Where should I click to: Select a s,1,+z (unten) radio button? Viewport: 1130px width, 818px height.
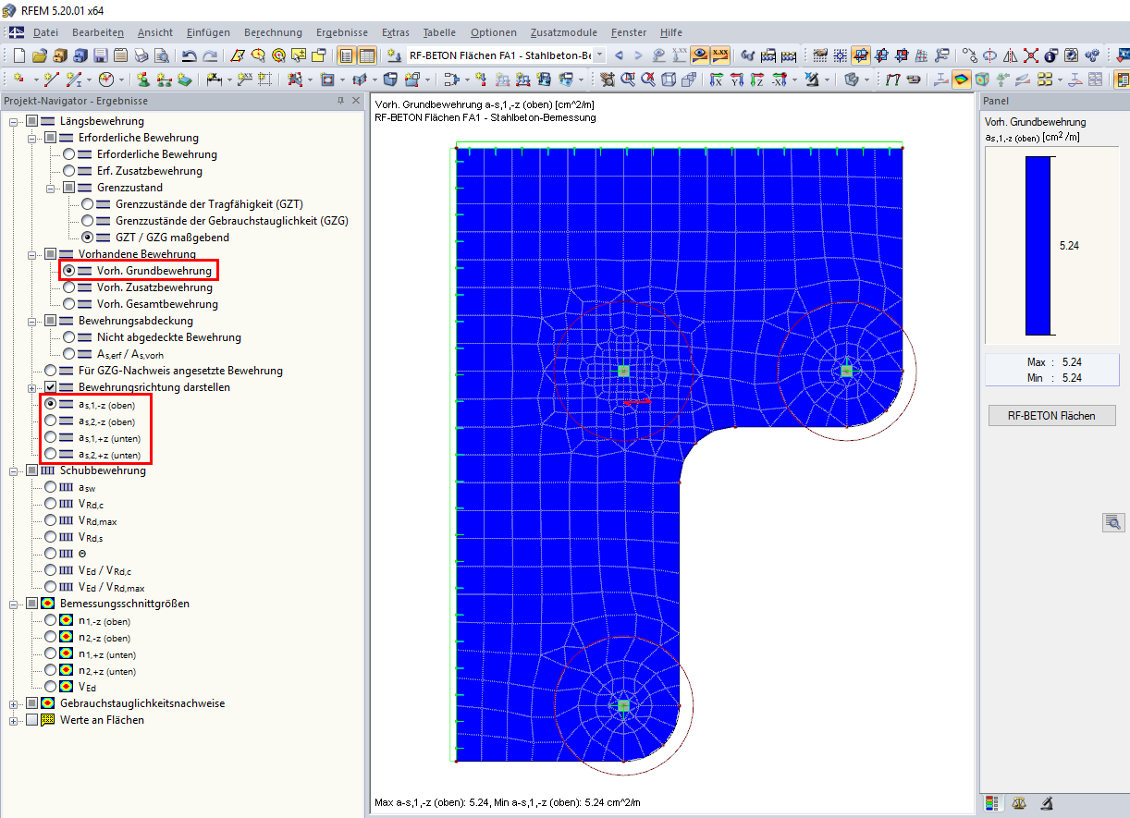point(51,437)
